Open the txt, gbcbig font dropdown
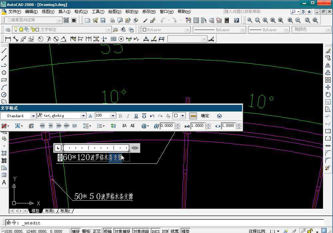 83,116
